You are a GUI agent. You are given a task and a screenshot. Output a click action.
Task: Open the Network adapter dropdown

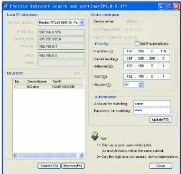point(82,22)
